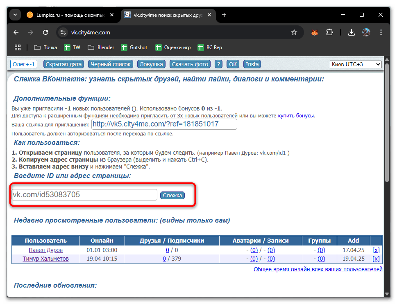Open the Ловушка function
The width and height of the screenshot is (397, 304).
[x=152, y=64]
